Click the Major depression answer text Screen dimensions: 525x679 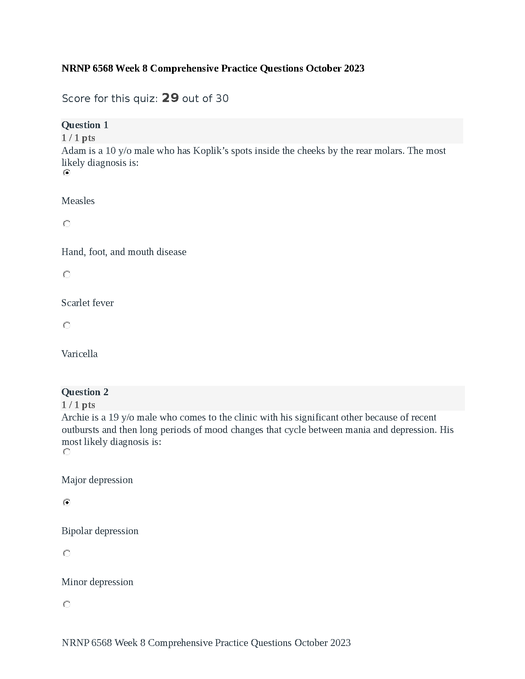tap(97, 480)
